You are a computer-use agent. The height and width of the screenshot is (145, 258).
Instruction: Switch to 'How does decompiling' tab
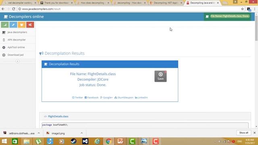click(93, 3)
